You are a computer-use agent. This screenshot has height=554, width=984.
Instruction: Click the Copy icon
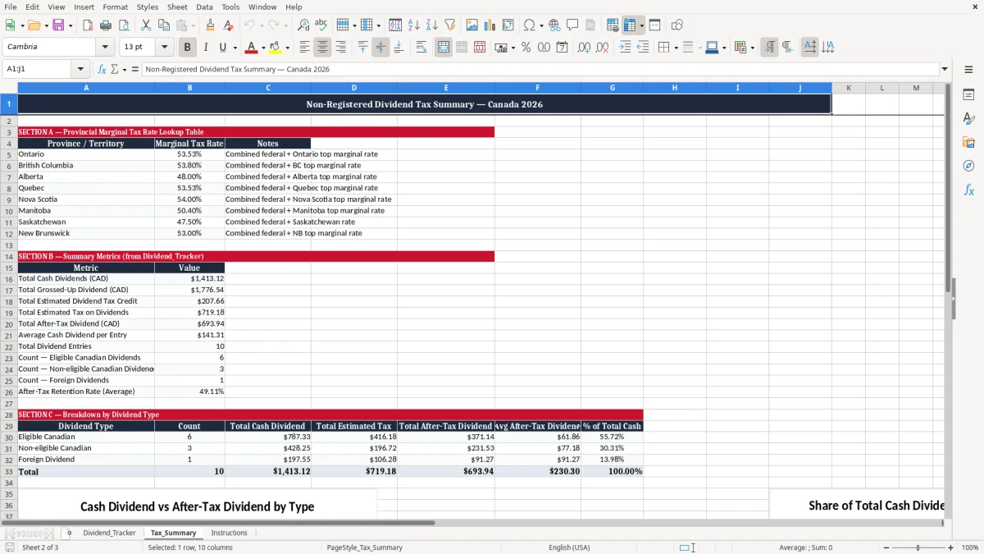164,25
